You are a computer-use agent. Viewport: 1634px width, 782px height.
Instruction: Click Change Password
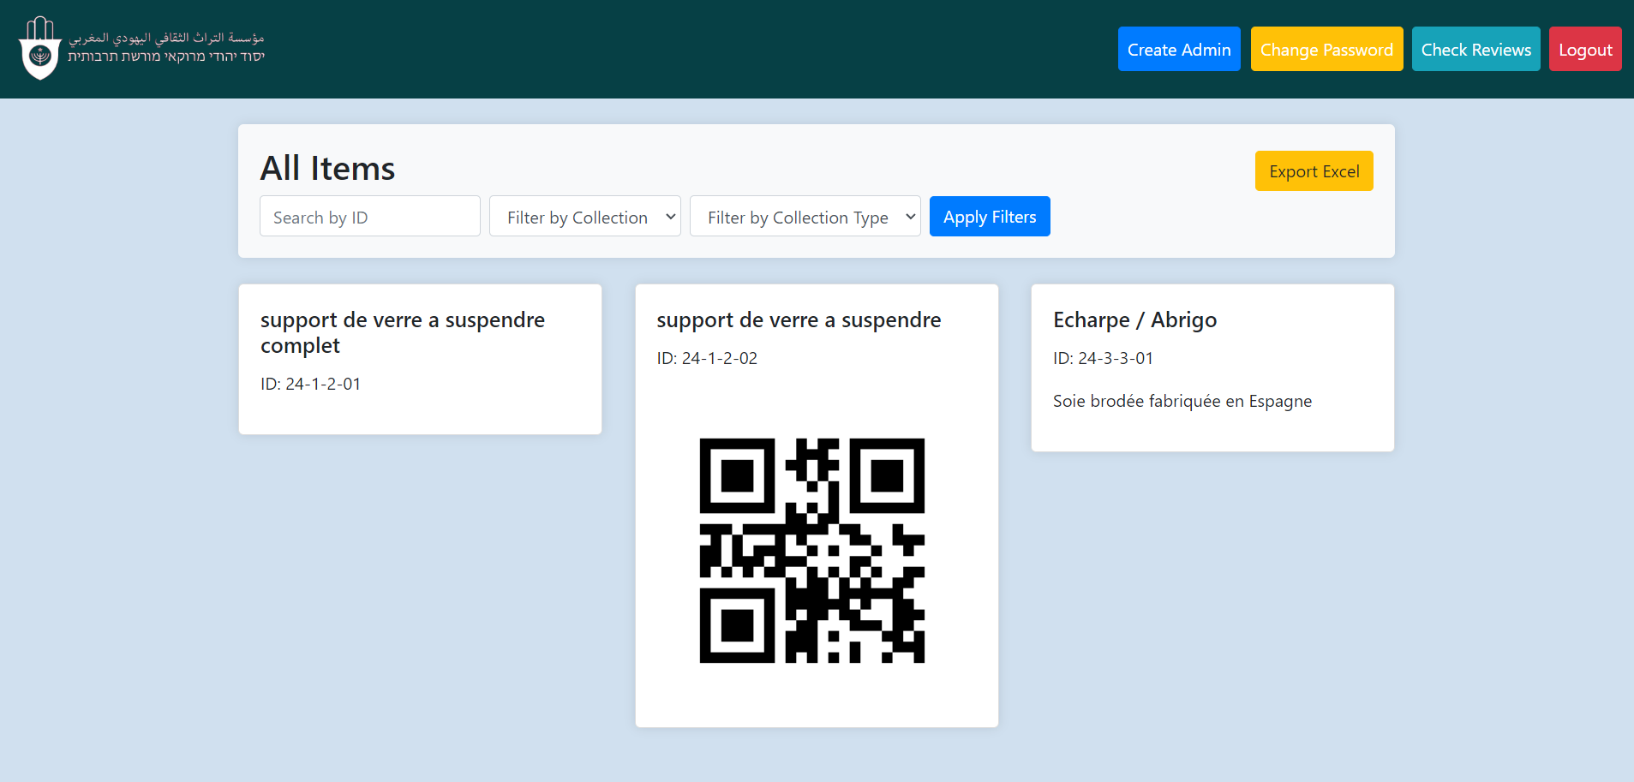point(1326,49)
